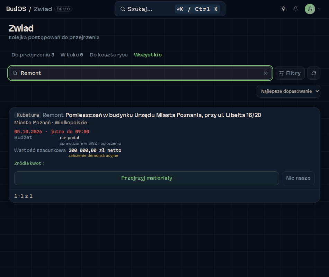This screenshot has height=277, width=329.
Task: Open the global Szukaj search box
Action: pyautogui.click(x=170, y=9)
